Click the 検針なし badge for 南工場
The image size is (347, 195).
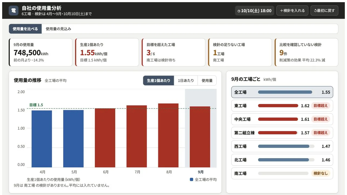(x=320, y=173)
